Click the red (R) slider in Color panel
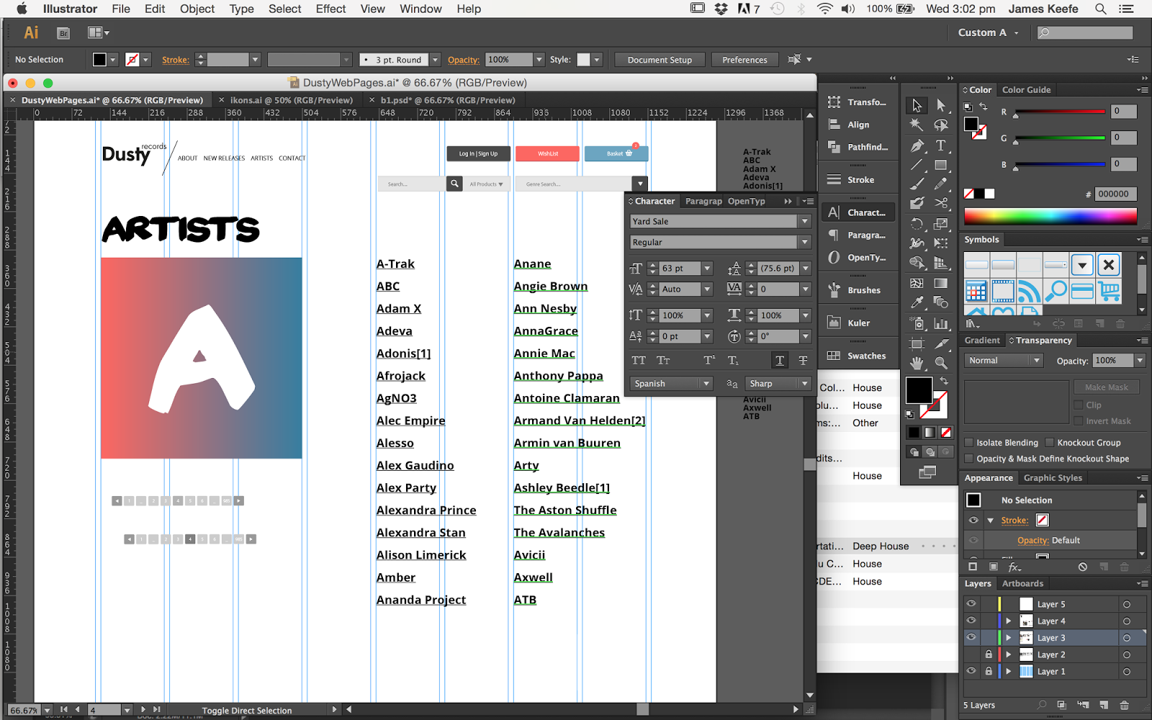 [1060, 112]
